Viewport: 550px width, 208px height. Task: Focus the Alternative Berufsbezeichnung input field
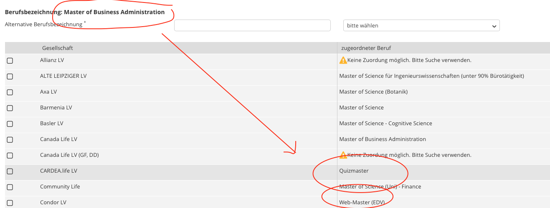click(x=252, y=25)
